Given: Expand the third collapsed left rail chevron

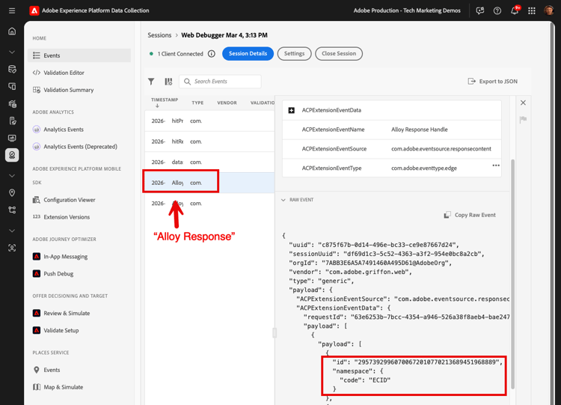Looking at the screenshot, I should [12, 231].
